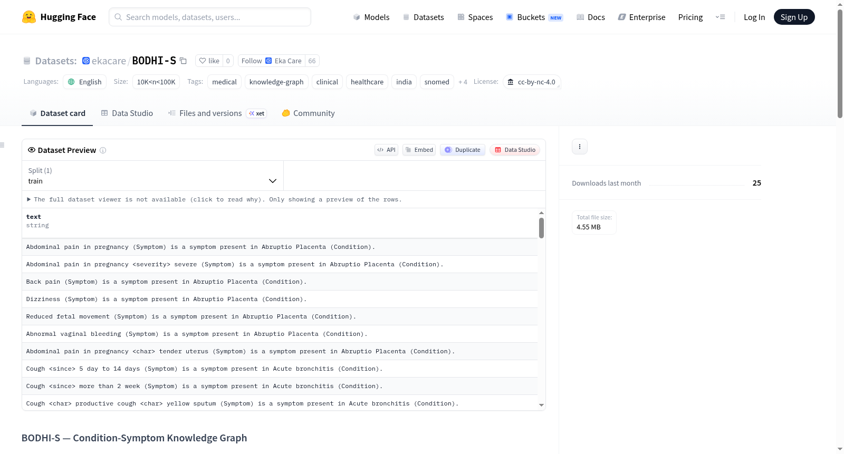Select the 'Abdominal pain in pregnancy <severity> severe' row
This screenshot has height=454, width=844.
(x=280, y=264)
